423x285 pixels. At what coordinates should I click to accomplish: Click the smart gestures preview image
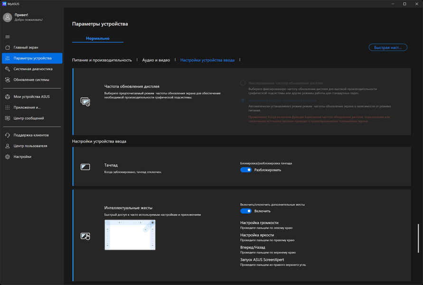pyautogui.click(x=130, y=235)
